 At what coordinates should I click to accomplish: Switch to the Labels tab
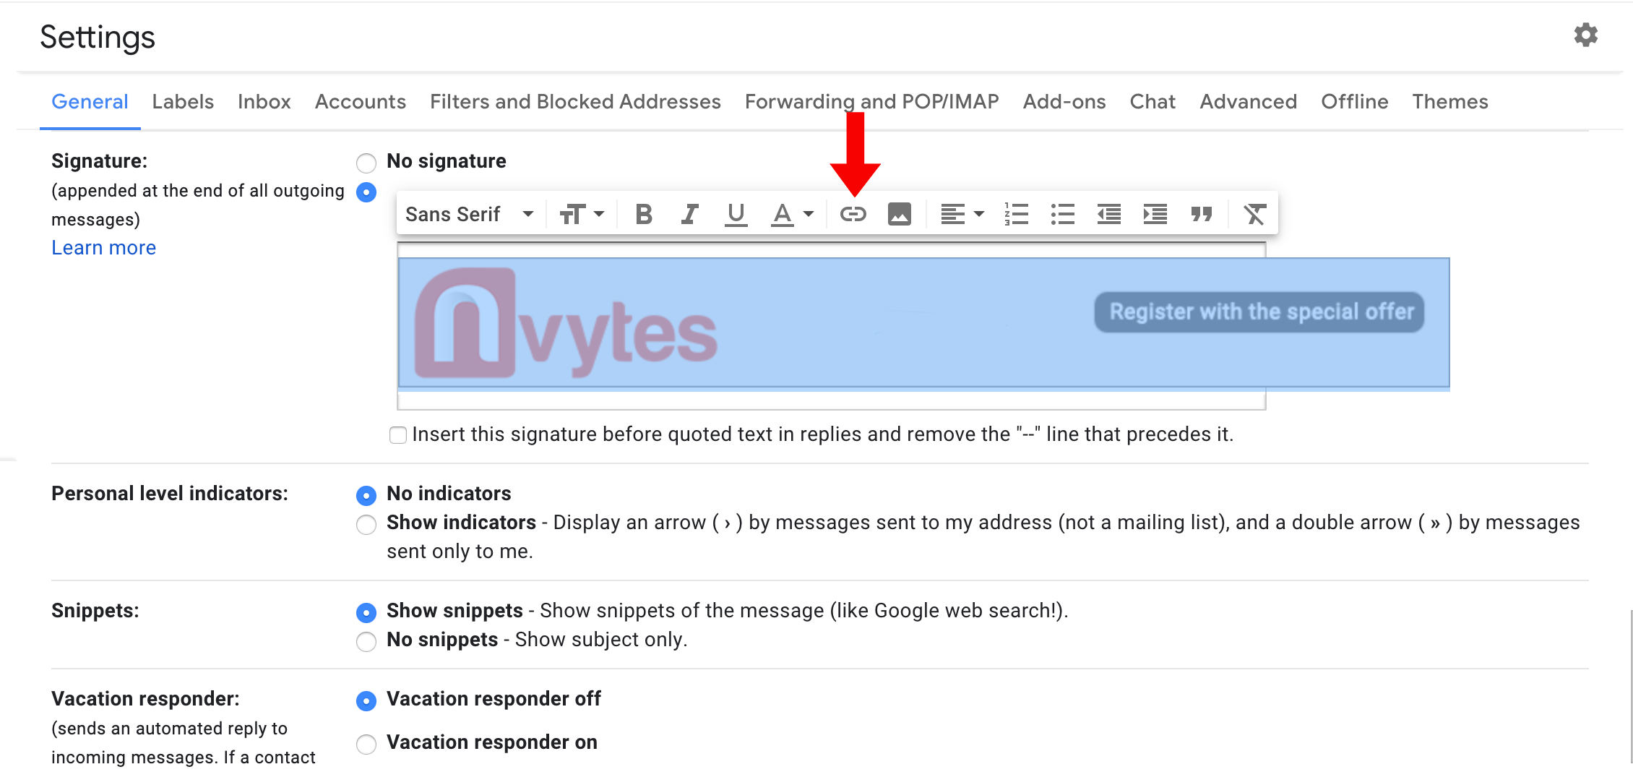click(x=183, y=102)
